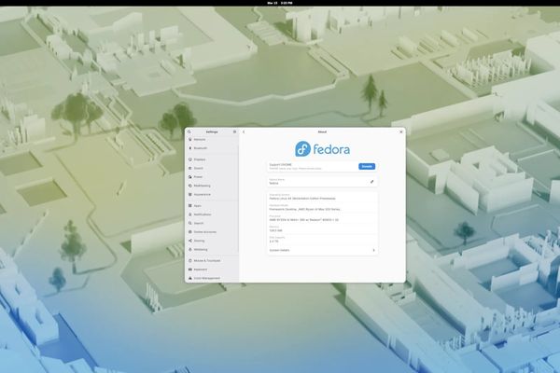560x373 pixels.
Task: Close the Settings window
Action: 401,131
